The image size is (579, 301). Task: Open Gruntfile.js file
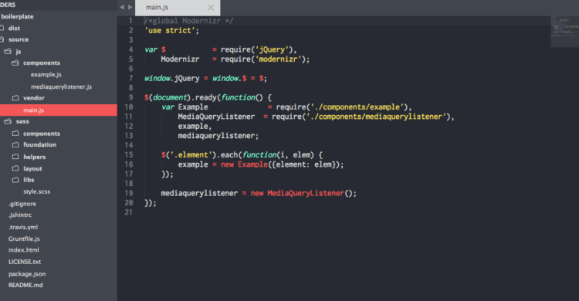tap(24, 238)
